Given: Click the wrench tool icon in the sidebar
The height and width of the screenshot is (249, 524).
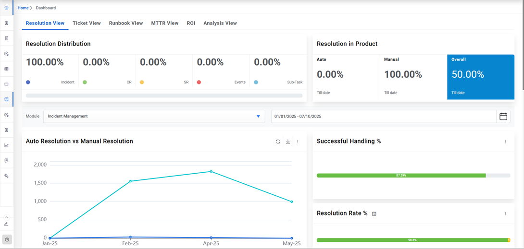Looking at the screenshot, I should tap(6, 176).
